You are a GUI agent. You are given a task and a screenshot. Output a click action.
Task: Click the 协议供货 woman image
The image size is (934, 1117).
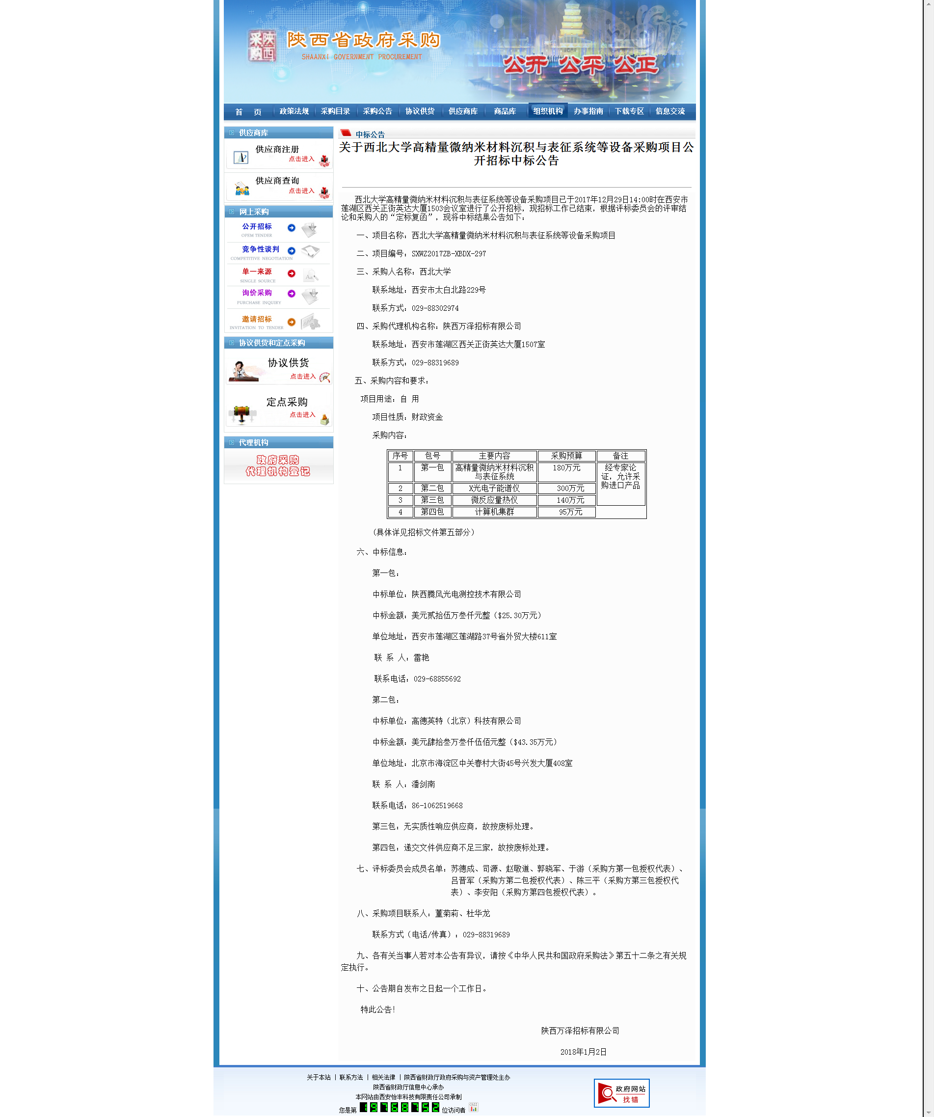tap(243, 370)
